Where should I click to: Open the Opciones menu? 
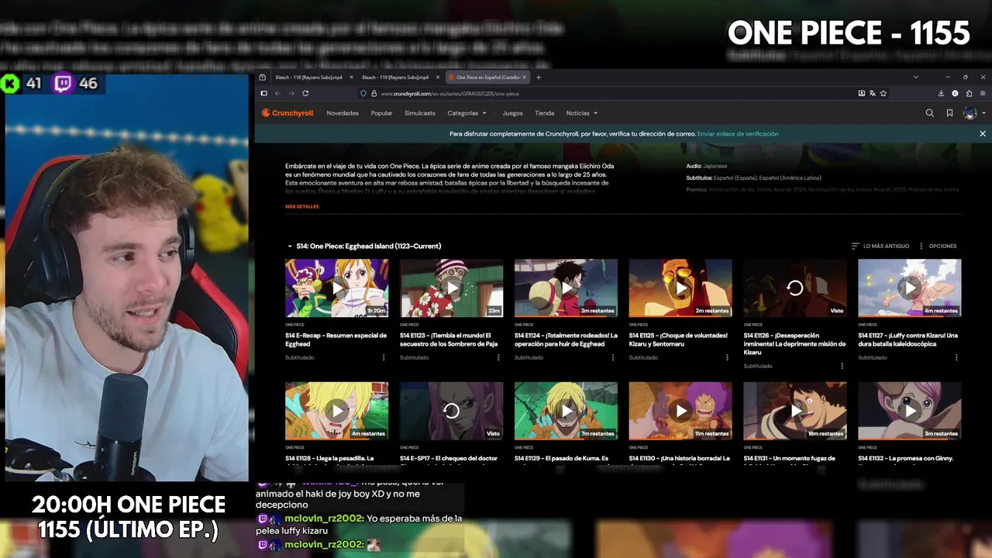pos(938,246)
